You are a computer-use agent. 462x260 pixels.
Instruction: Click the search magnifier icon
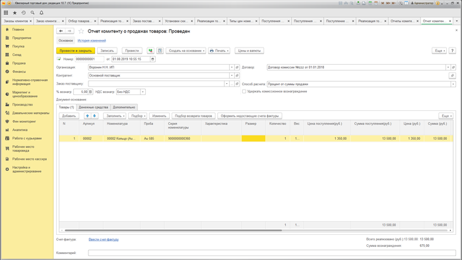32,13
